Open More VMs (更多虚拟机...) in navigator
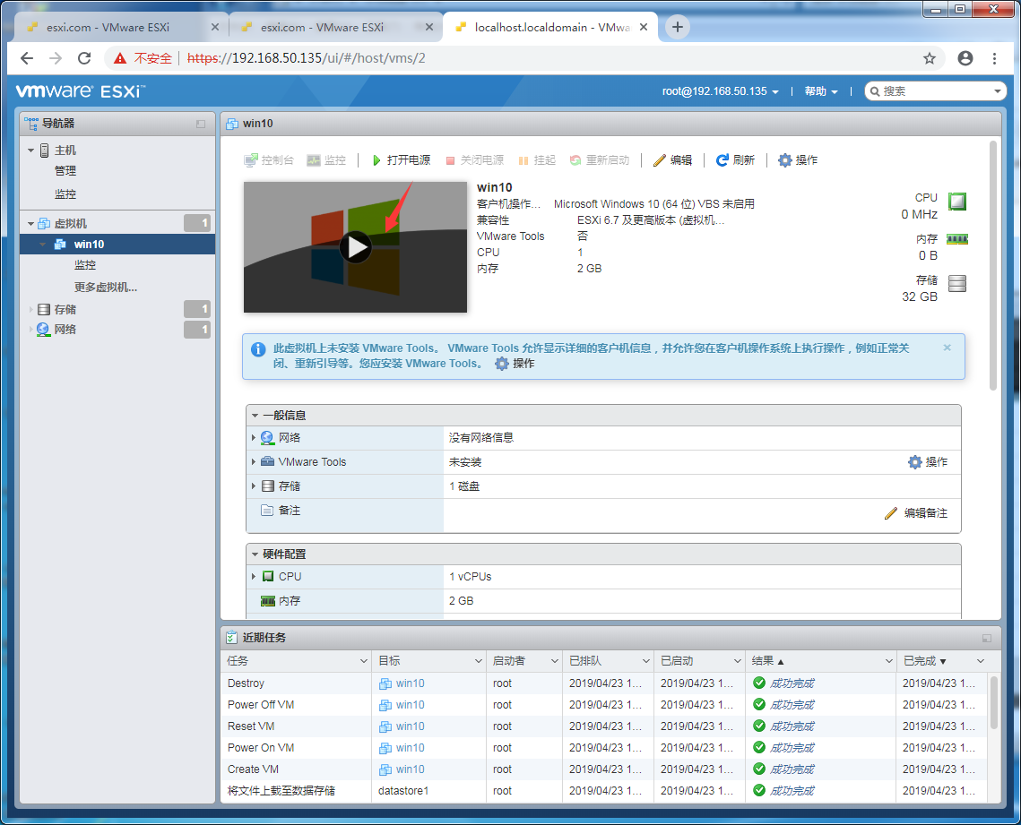1021x825 pixels. [x=106, y=287]
